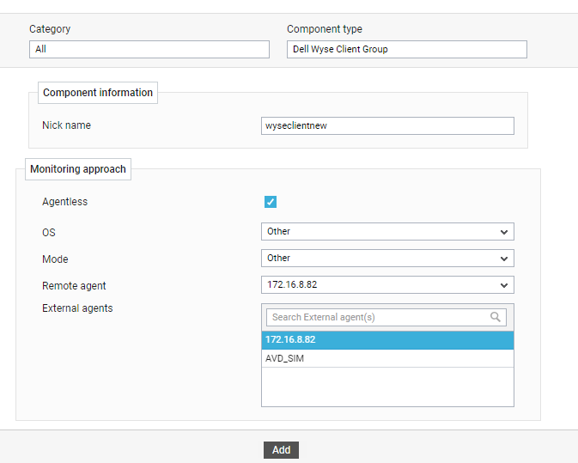Uncheck the Agentless checkbox

[271, 202]
